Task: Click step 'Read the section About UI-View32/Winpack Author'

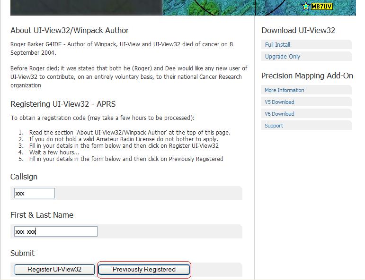Action: tap(130, 133)
